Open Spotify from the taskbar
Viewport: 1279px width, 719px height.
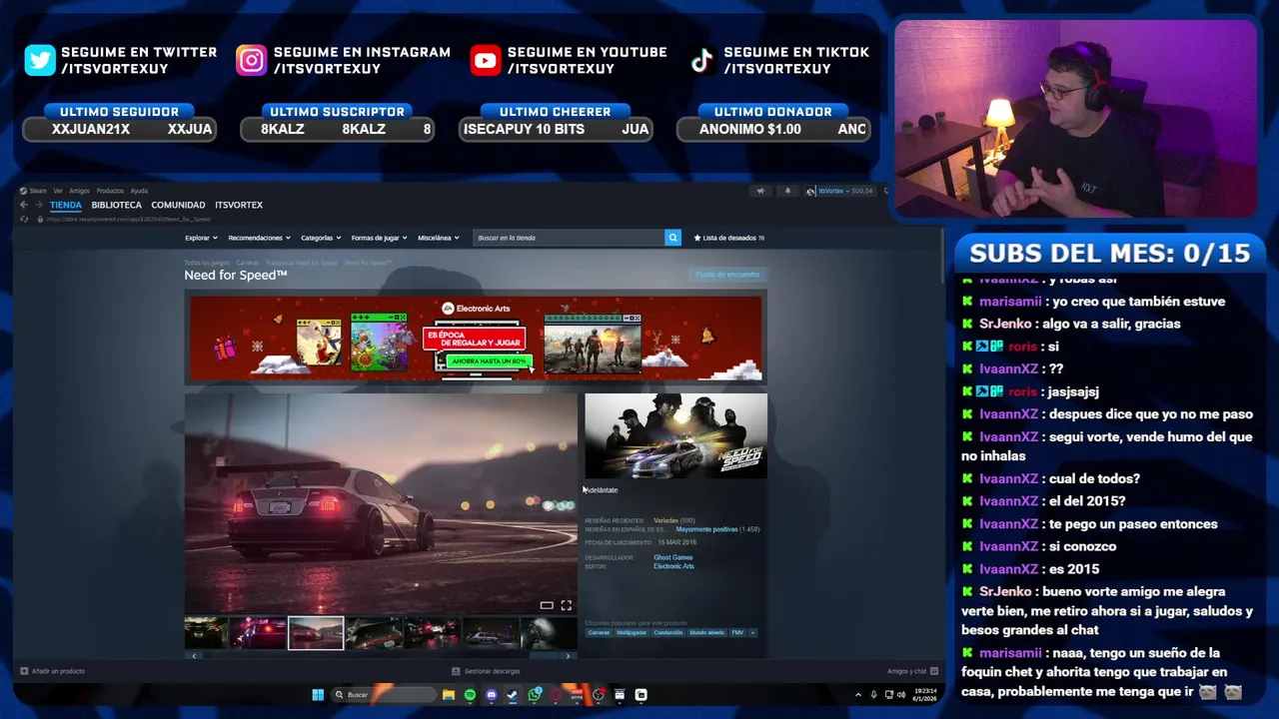[x=470, y=695]
